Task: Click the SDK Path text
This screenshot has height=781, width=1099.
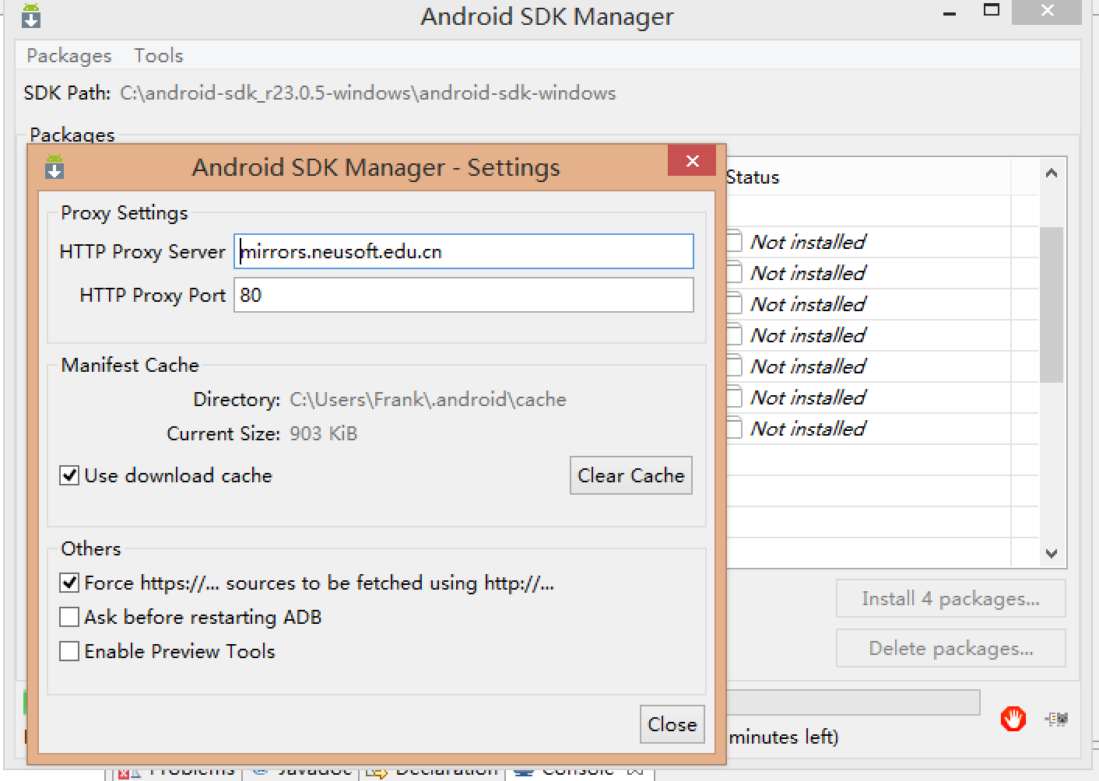Action: pos(367,93)
